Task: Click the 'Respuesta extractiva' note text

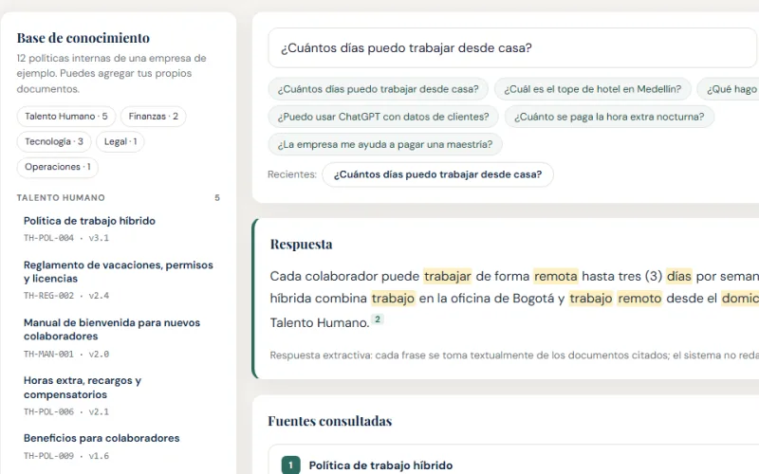Action: tap(514, 355)
